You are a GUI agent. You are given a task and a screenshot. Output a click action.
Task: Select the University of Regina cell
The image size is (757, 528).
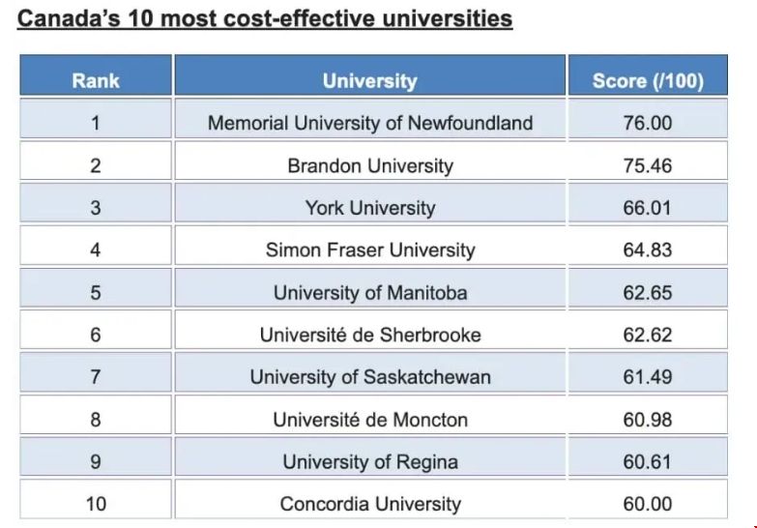tap(370, 461)
